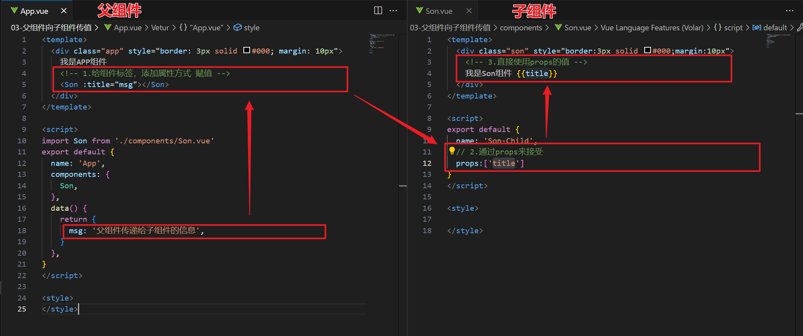This screenshot has width=803, height=336.
Task: Split the left editor using split icon
Action: coord(378,11)
